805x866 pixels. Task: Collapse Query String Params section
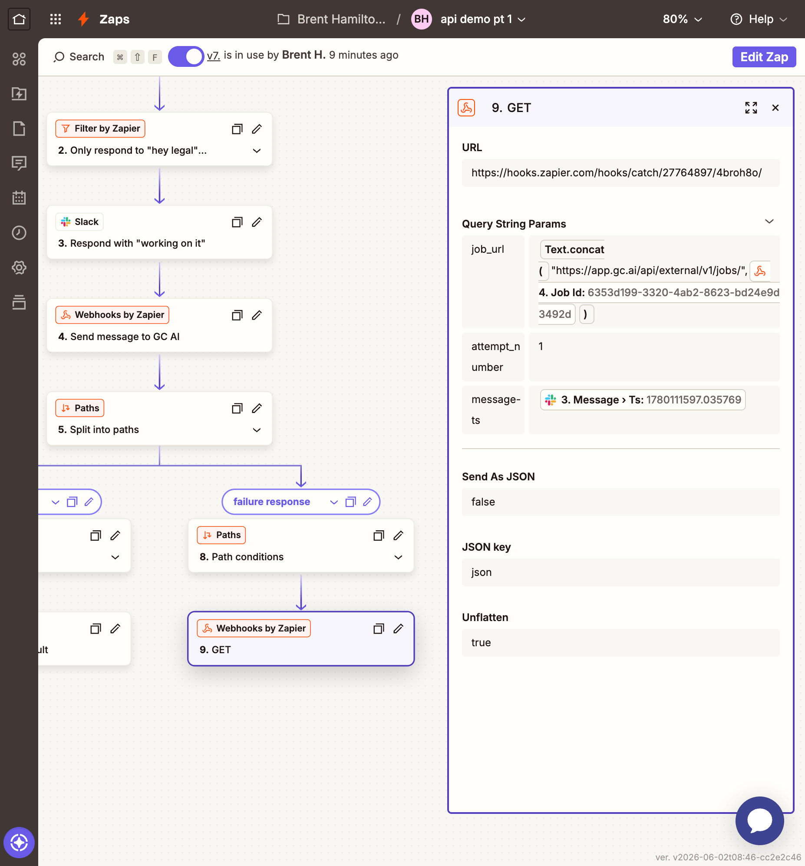pyautogui.click(x=769, y=221)
